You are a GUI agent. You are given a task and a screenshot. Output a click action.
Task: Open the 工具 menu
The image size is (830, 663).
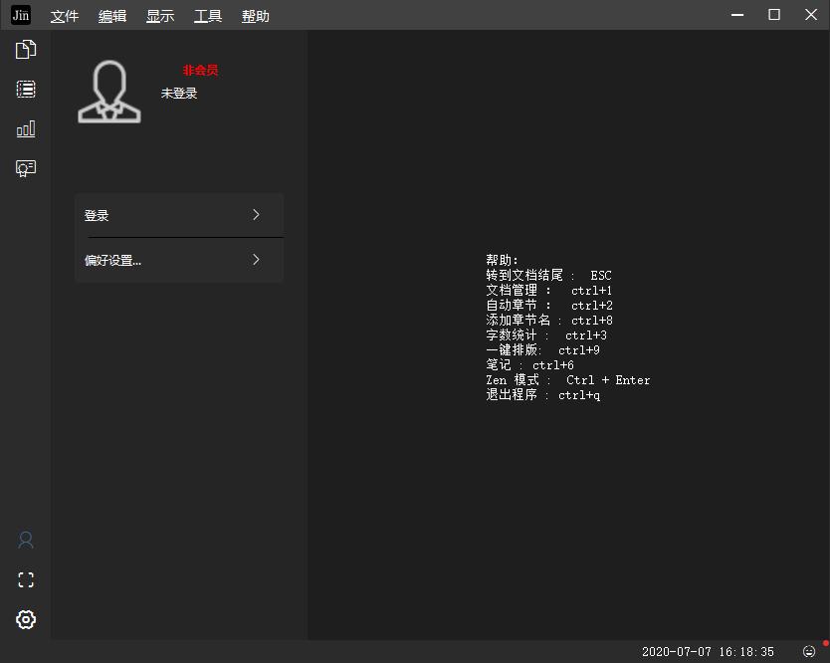pyautogui.click(x=207, y=16)
